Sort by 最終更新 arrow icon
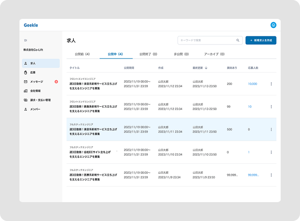 coord(206,68)
